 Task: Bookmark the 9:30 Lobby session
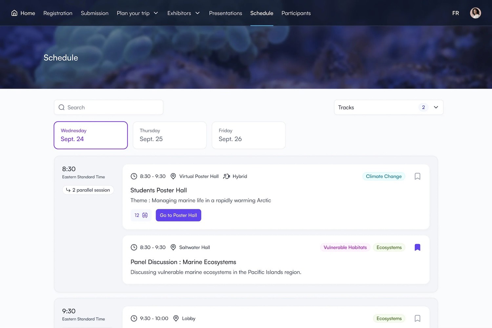[417, 318]
